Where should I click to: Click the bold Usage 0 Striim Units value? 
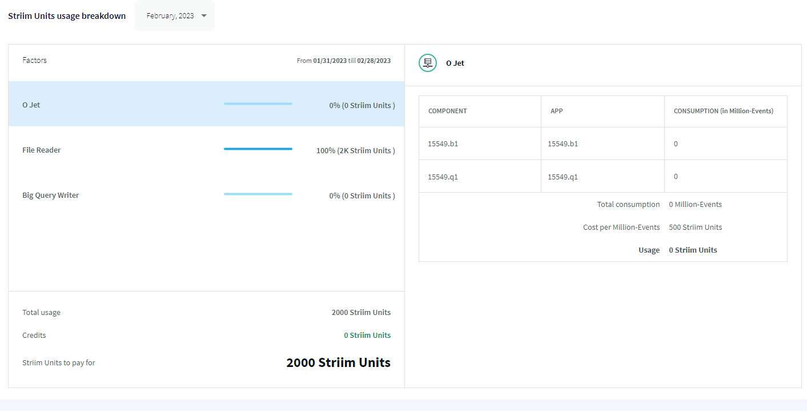(693, 250)
